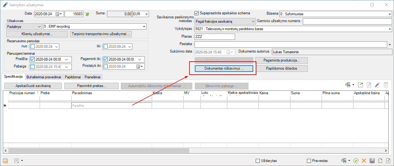
Task: Click the Pagaminta produkcija button
Action: [x=282, y=60]
